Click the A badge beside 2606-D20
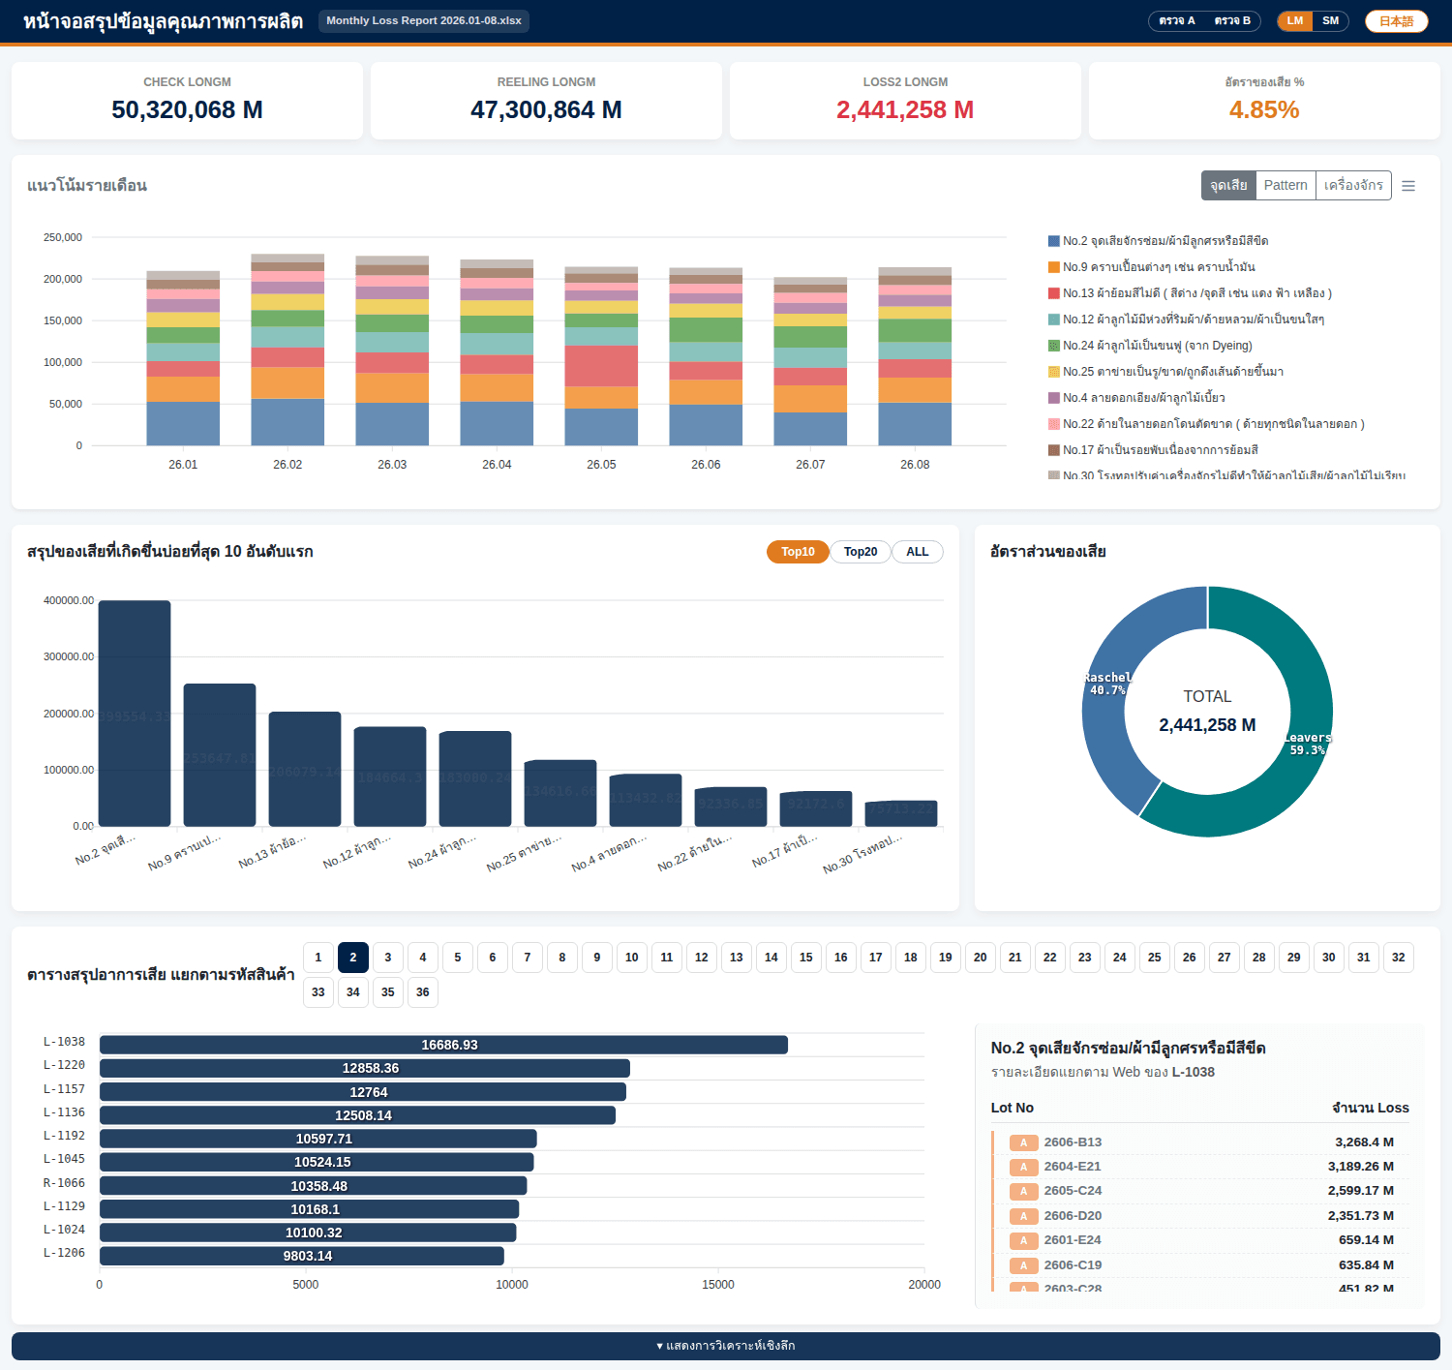 [1023, 1216]
